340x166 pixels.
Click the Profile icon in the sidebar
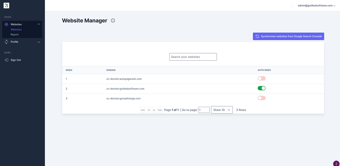6,42
